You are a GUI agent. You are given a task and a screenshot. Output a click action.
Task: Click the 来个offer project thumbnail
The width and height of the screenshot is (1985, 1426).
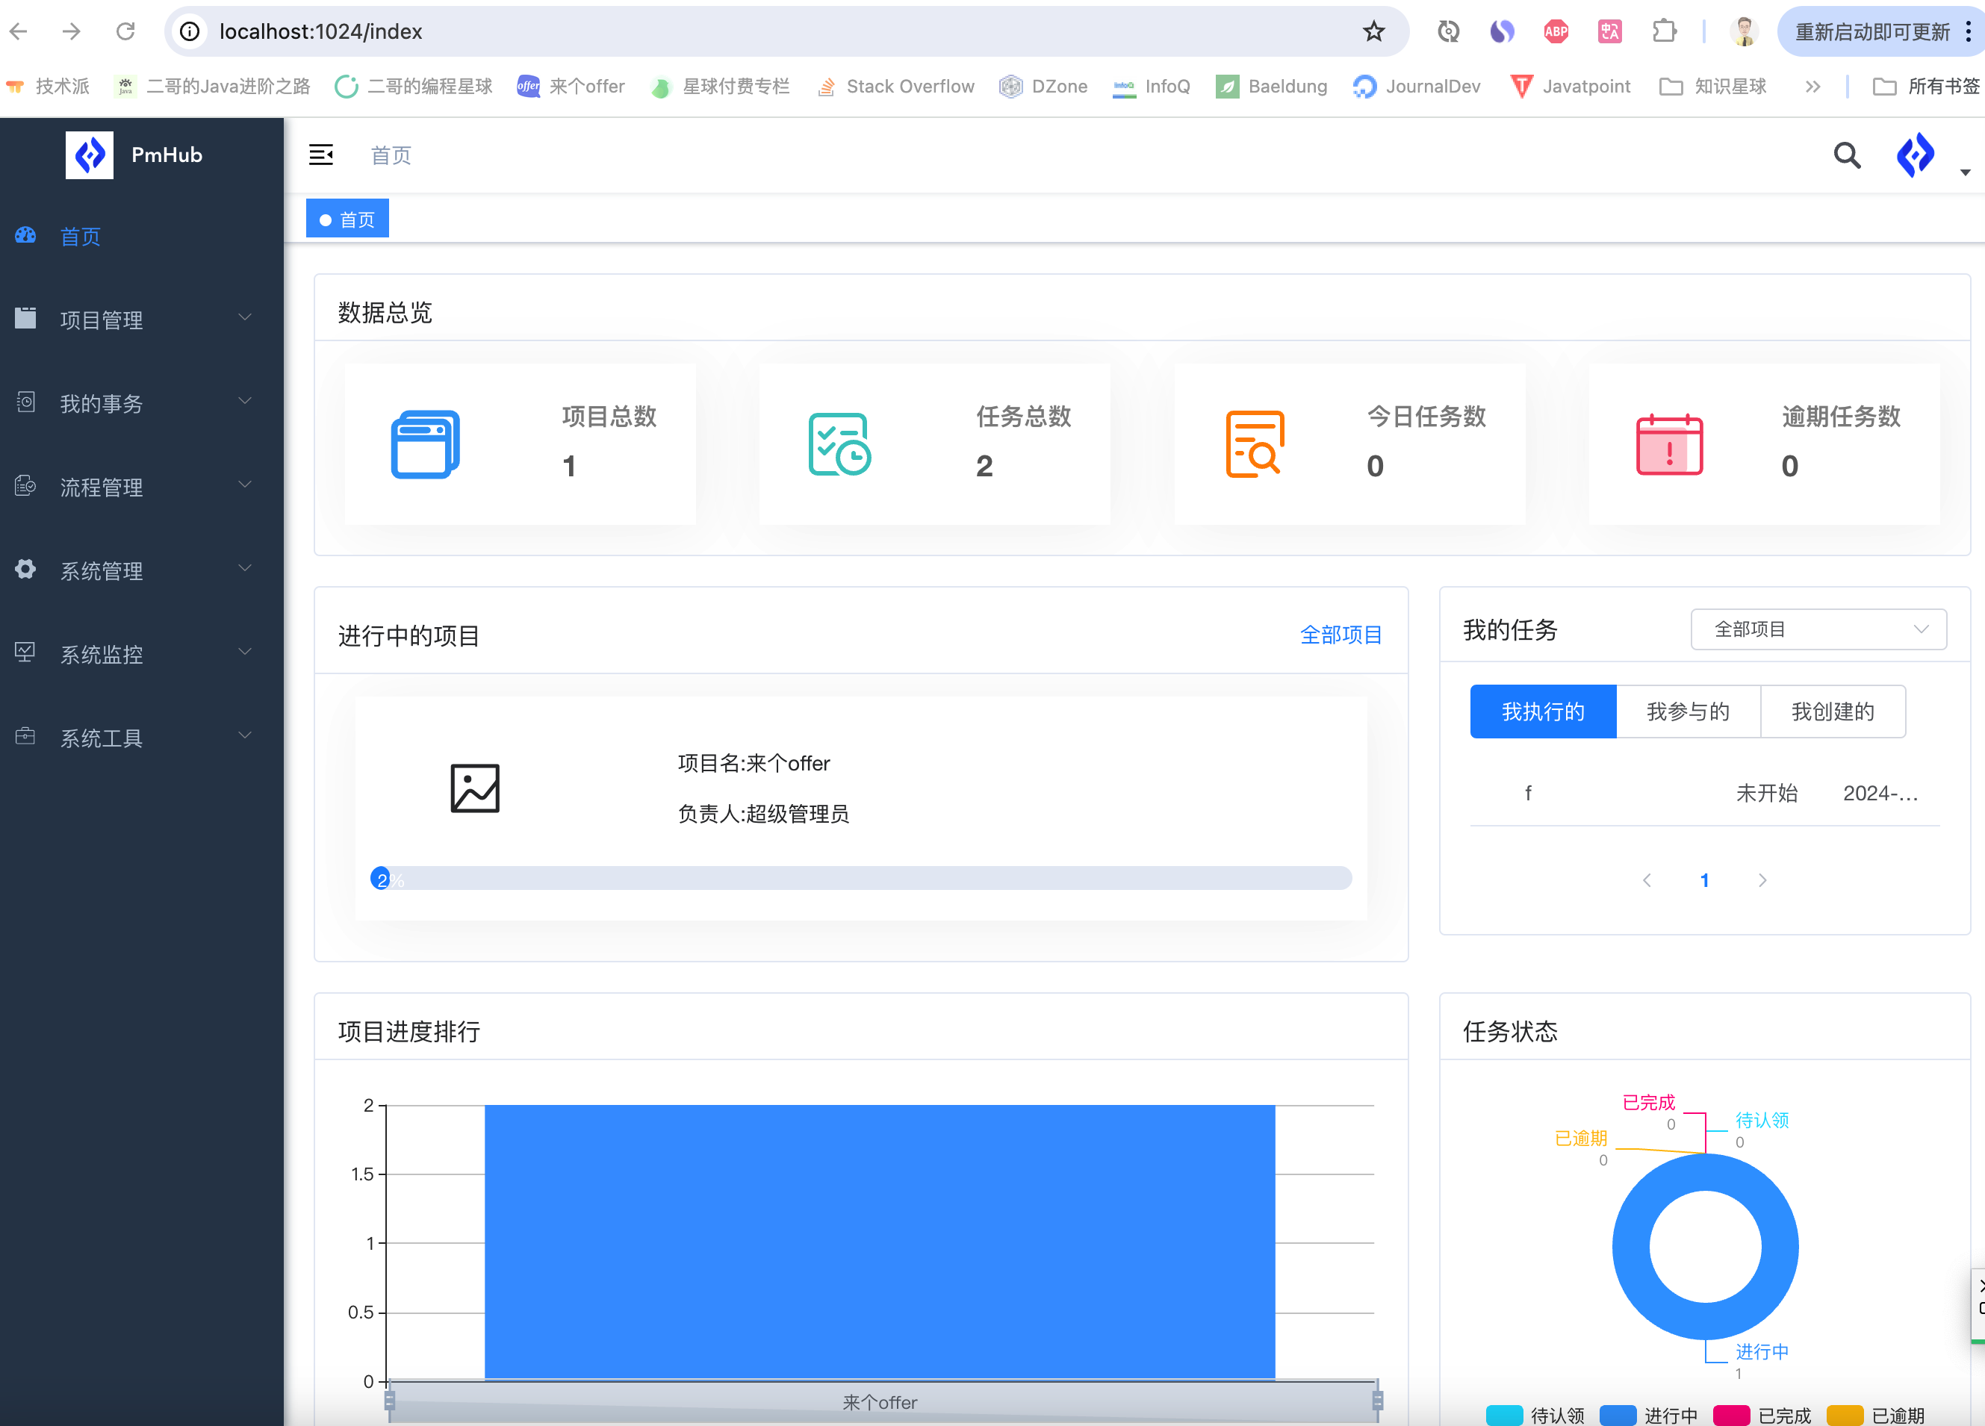475,787
